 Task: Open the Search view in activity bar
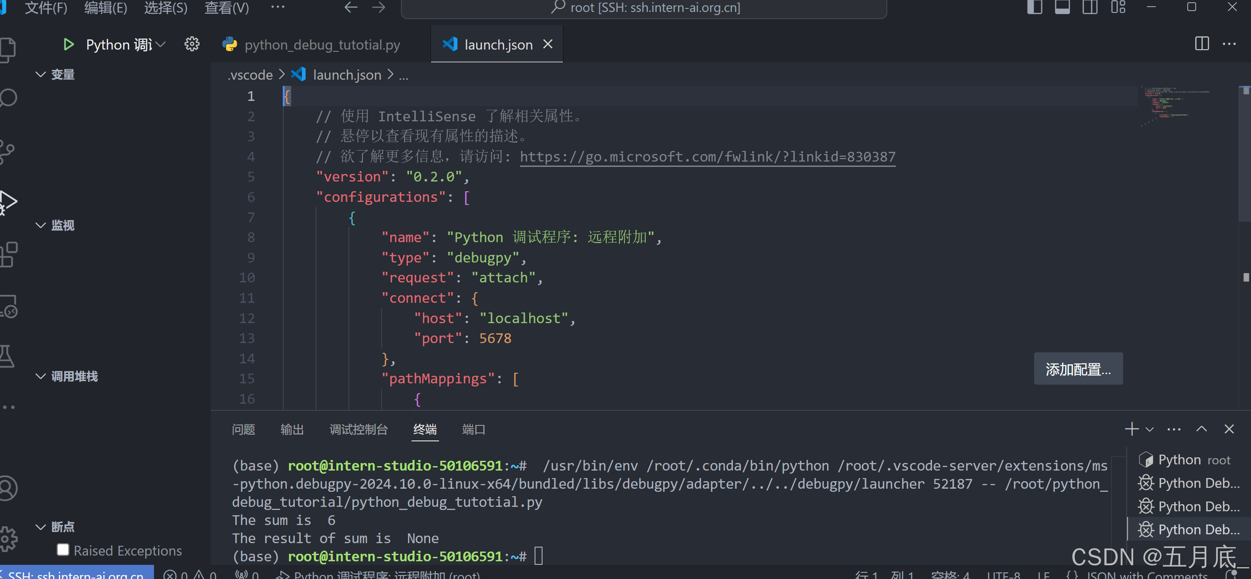(x=9, y=98)
